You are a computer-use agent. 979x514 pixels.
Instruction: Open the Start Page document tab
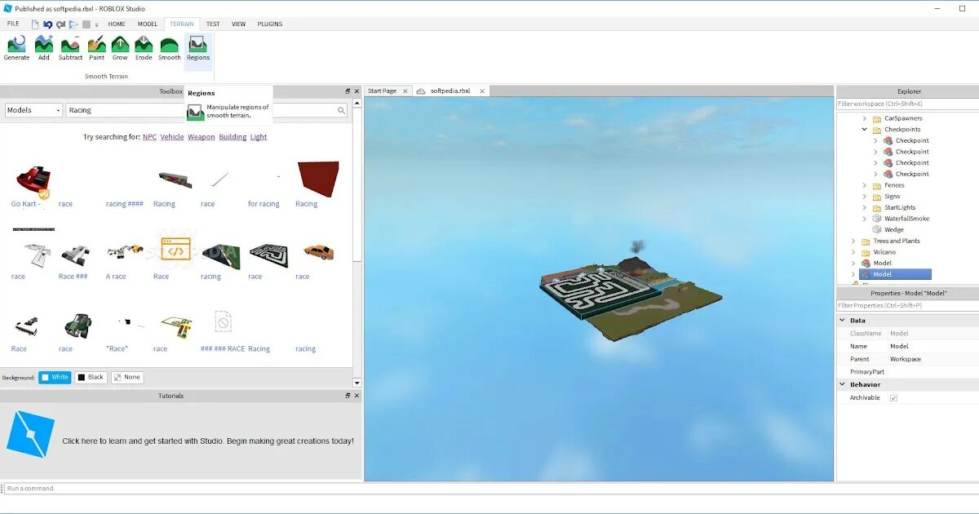coord(383,91)
